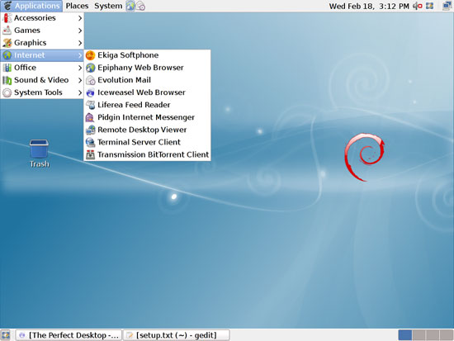The height and width of the screenshot is (341, 454).
Task: Open the System menu
Action: [x=108, y=6]
